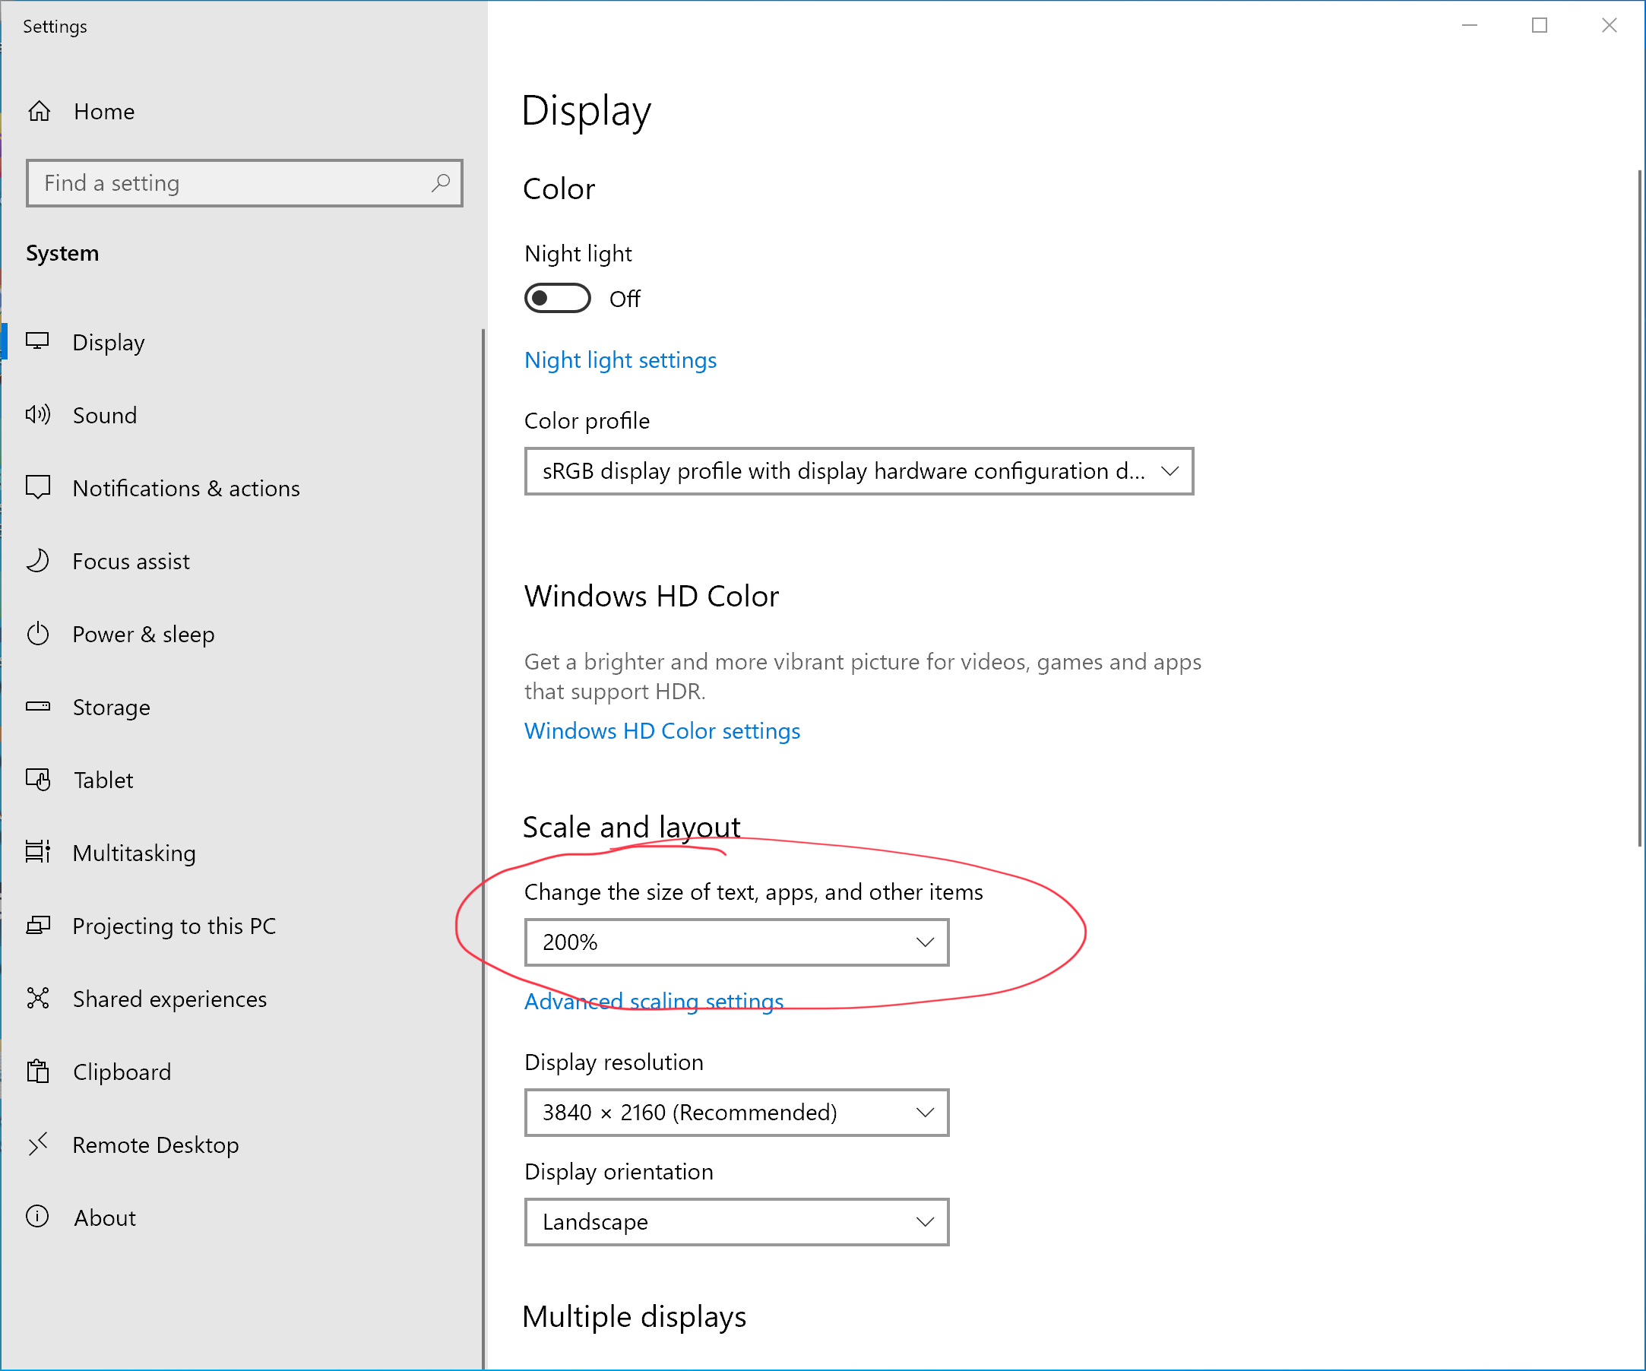The image size is (1646, 1371).
Task: Click the "Windows HD Color" heading
Action: [651, 596]
